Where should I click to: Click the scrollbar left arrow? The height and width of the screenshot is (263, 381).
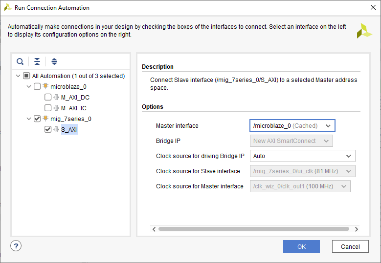(154, 229)
